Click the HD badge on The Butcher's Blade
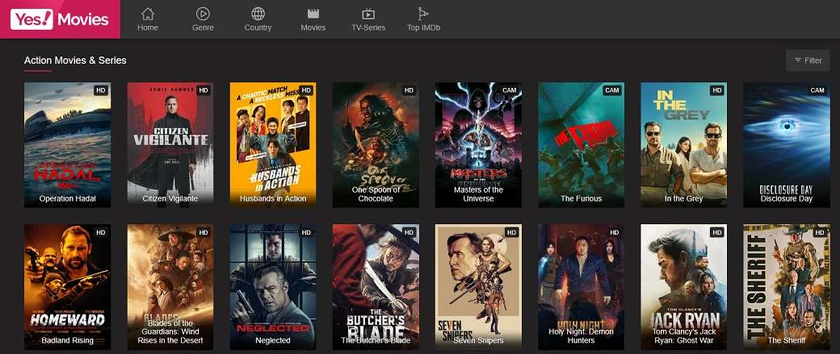 point(409,232)
